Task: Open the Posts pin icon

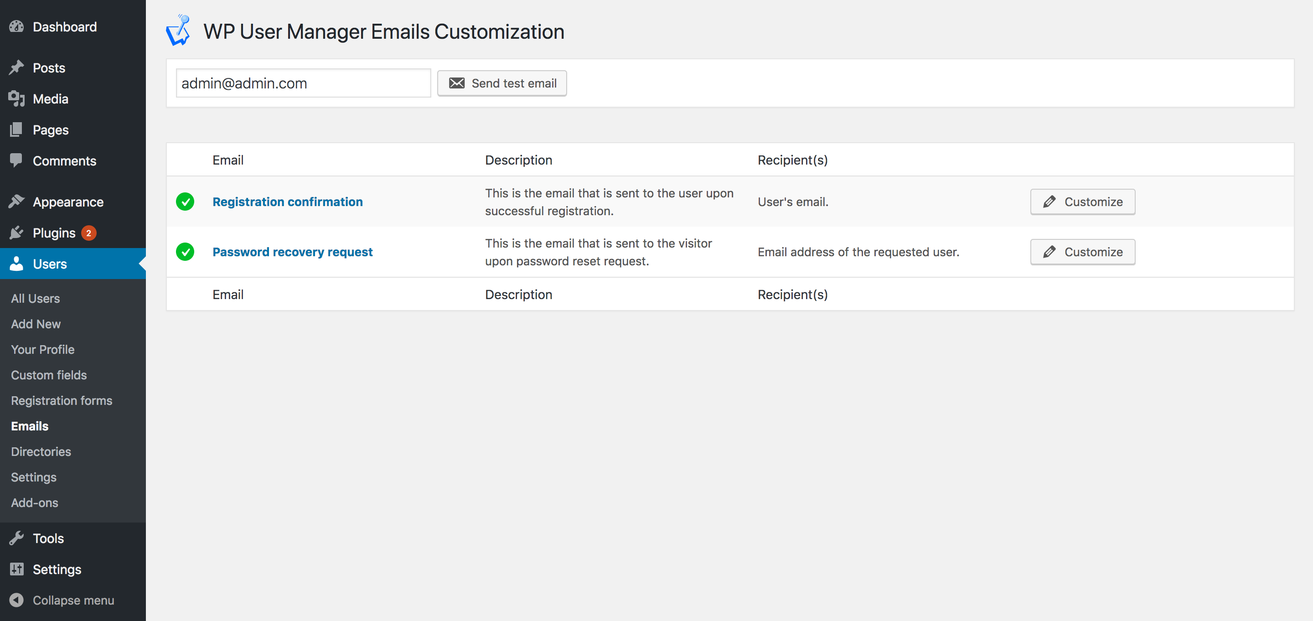Action: pyautogui.click(x=17, y=67)
